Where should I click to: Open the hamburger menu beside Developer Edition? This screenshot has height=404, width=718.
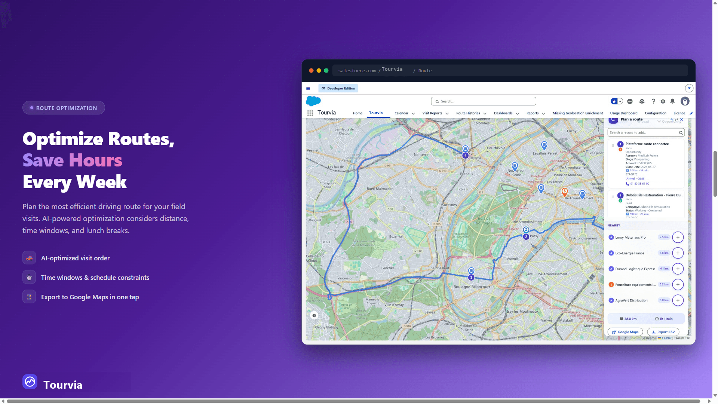308,89
